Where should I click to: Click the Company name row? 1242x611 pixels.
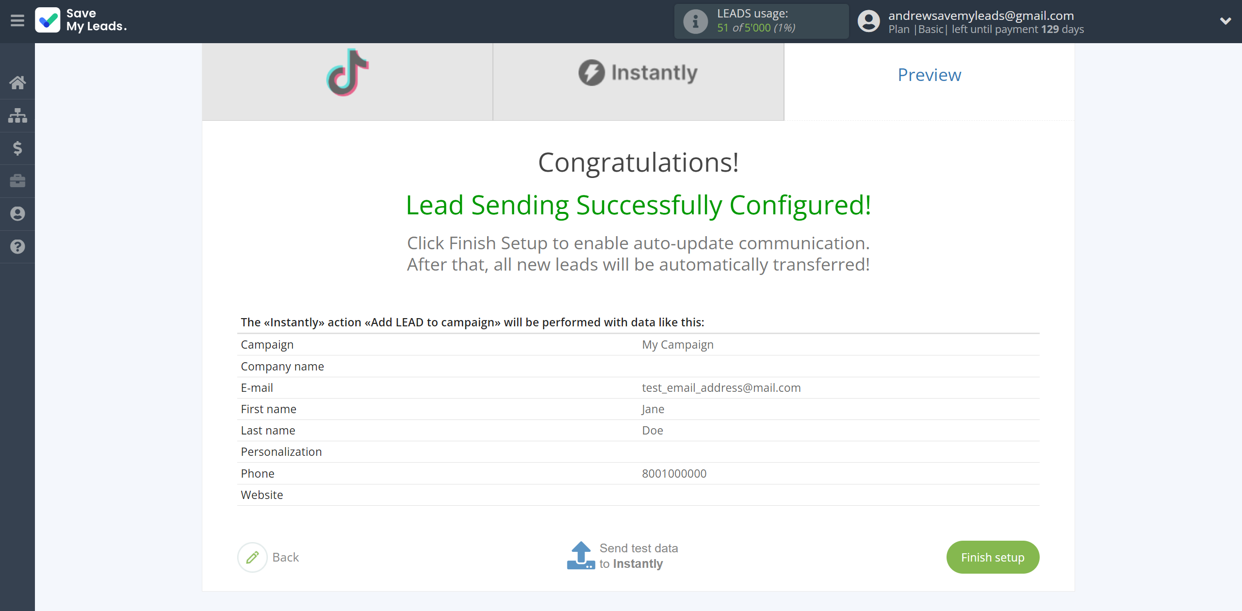(638, 366)
